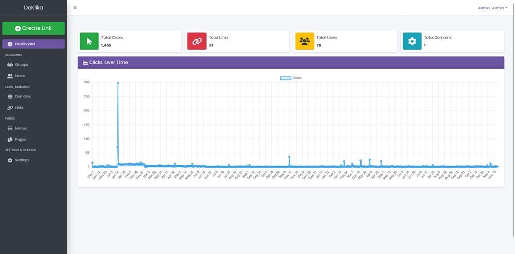Click the DoKlika brand logo text
Screen dimensions: 515x254
point(33,8)
